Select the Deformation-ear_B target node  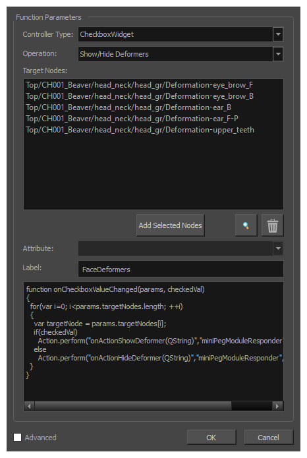[128, 107]
